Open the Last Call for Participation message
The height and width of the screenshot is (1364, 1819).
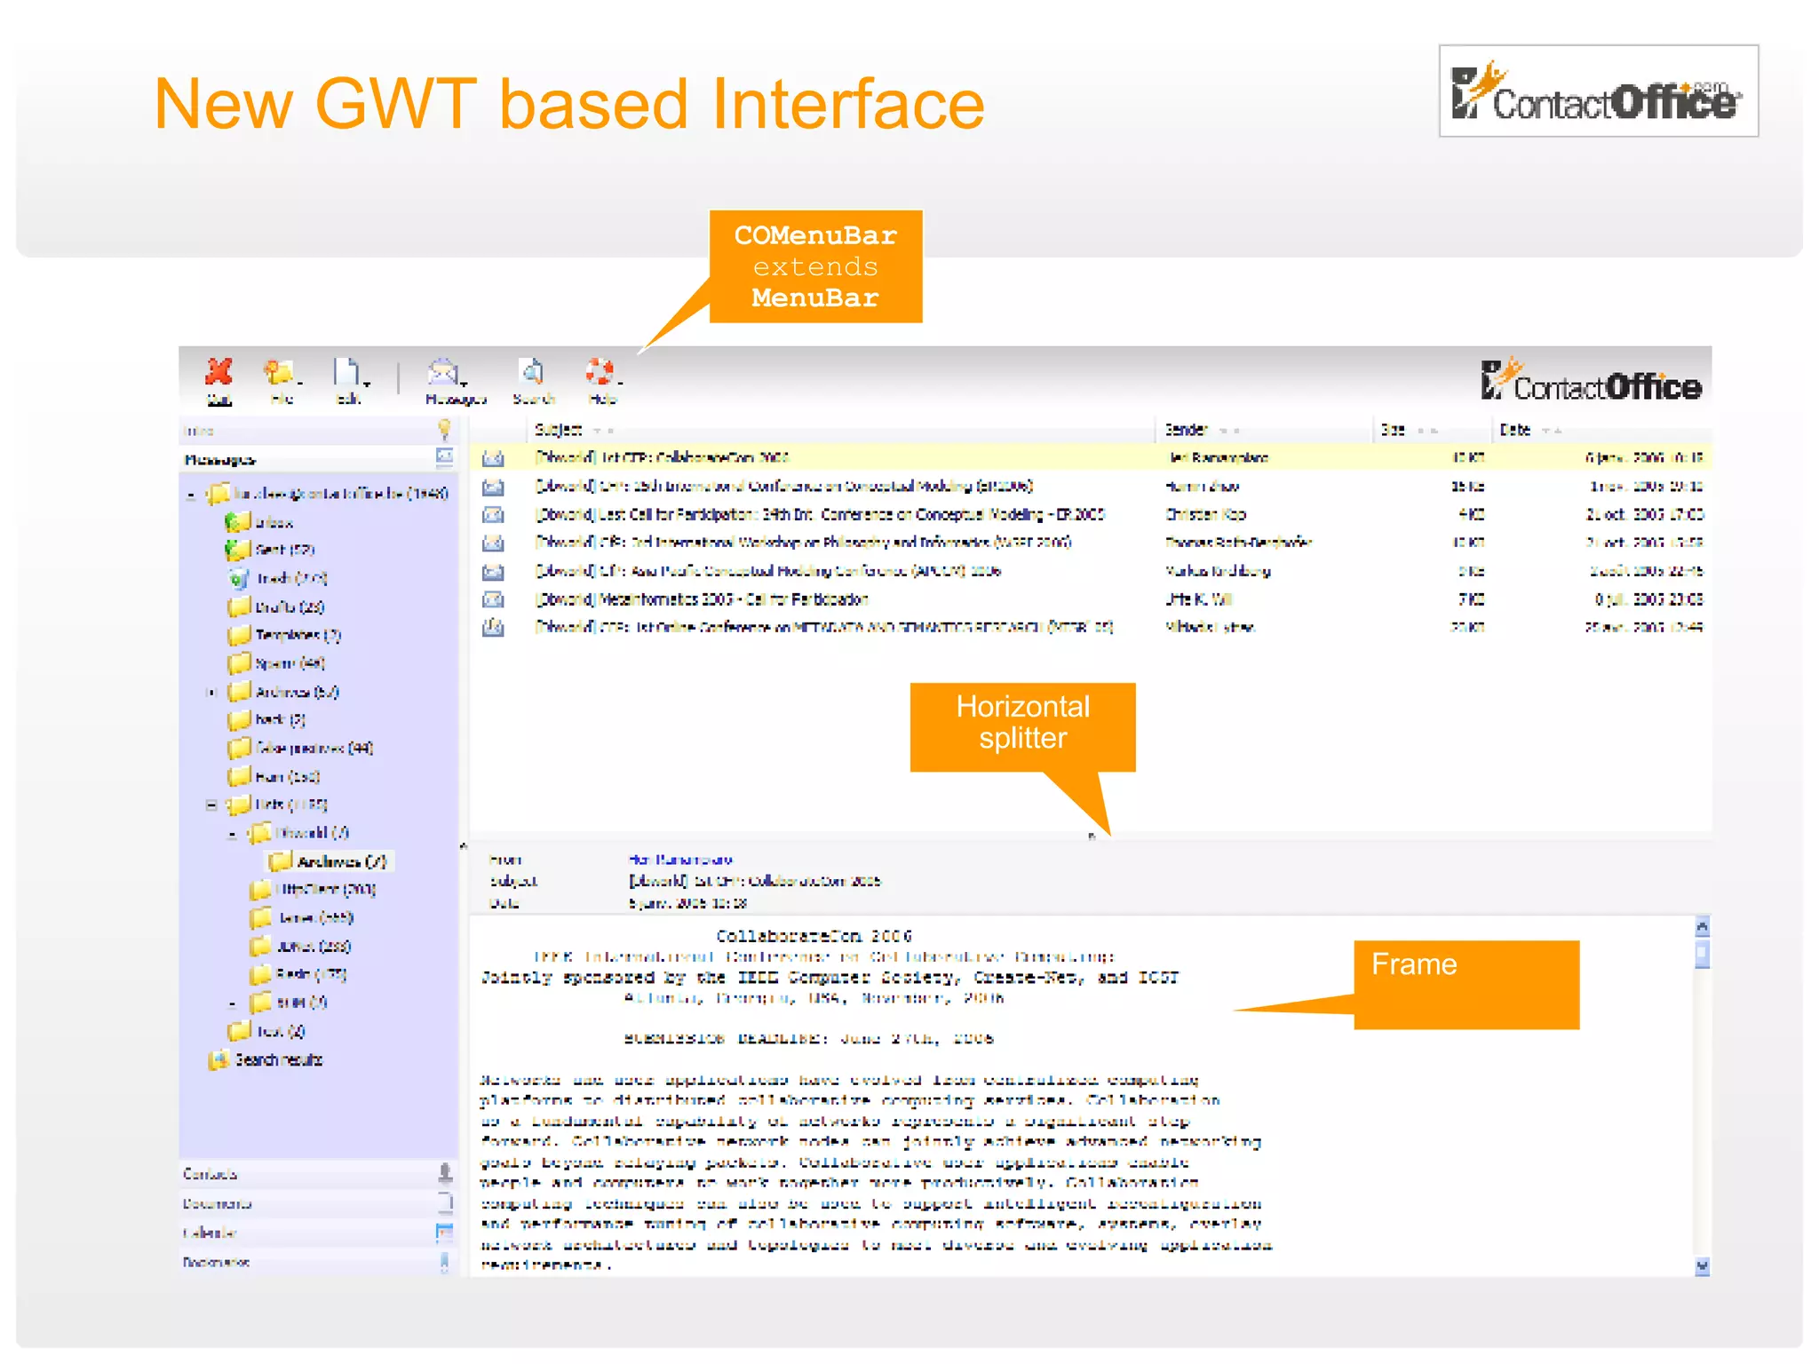tap(1091, 515)
